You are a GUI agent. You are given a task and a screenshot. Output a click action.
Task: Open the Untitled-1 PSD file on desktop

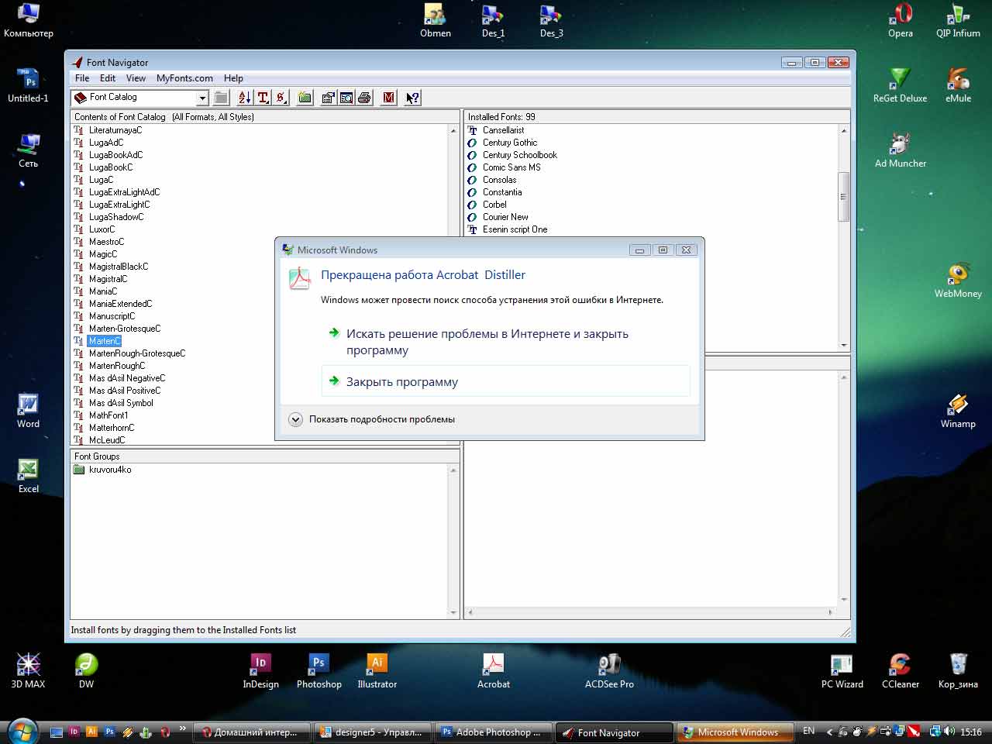pos(28,85)
